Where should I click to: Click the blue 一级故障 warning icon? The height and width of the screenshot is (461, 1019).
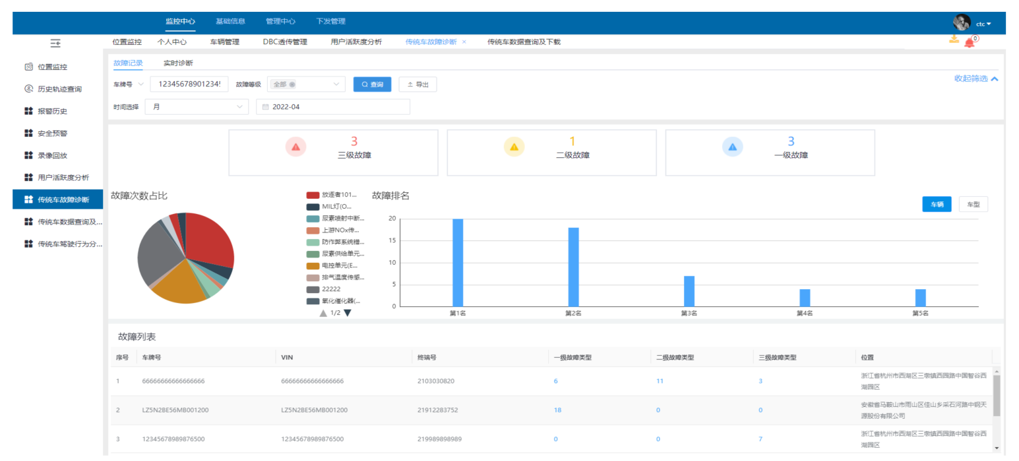click(x=732, y=147)
